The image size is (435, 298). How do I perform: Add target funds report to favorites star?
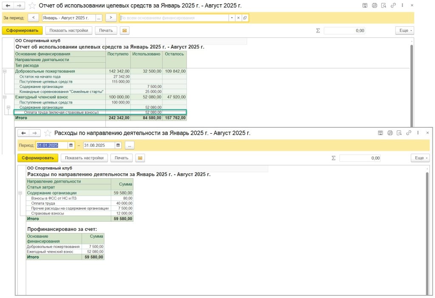(x=32, y=6)
